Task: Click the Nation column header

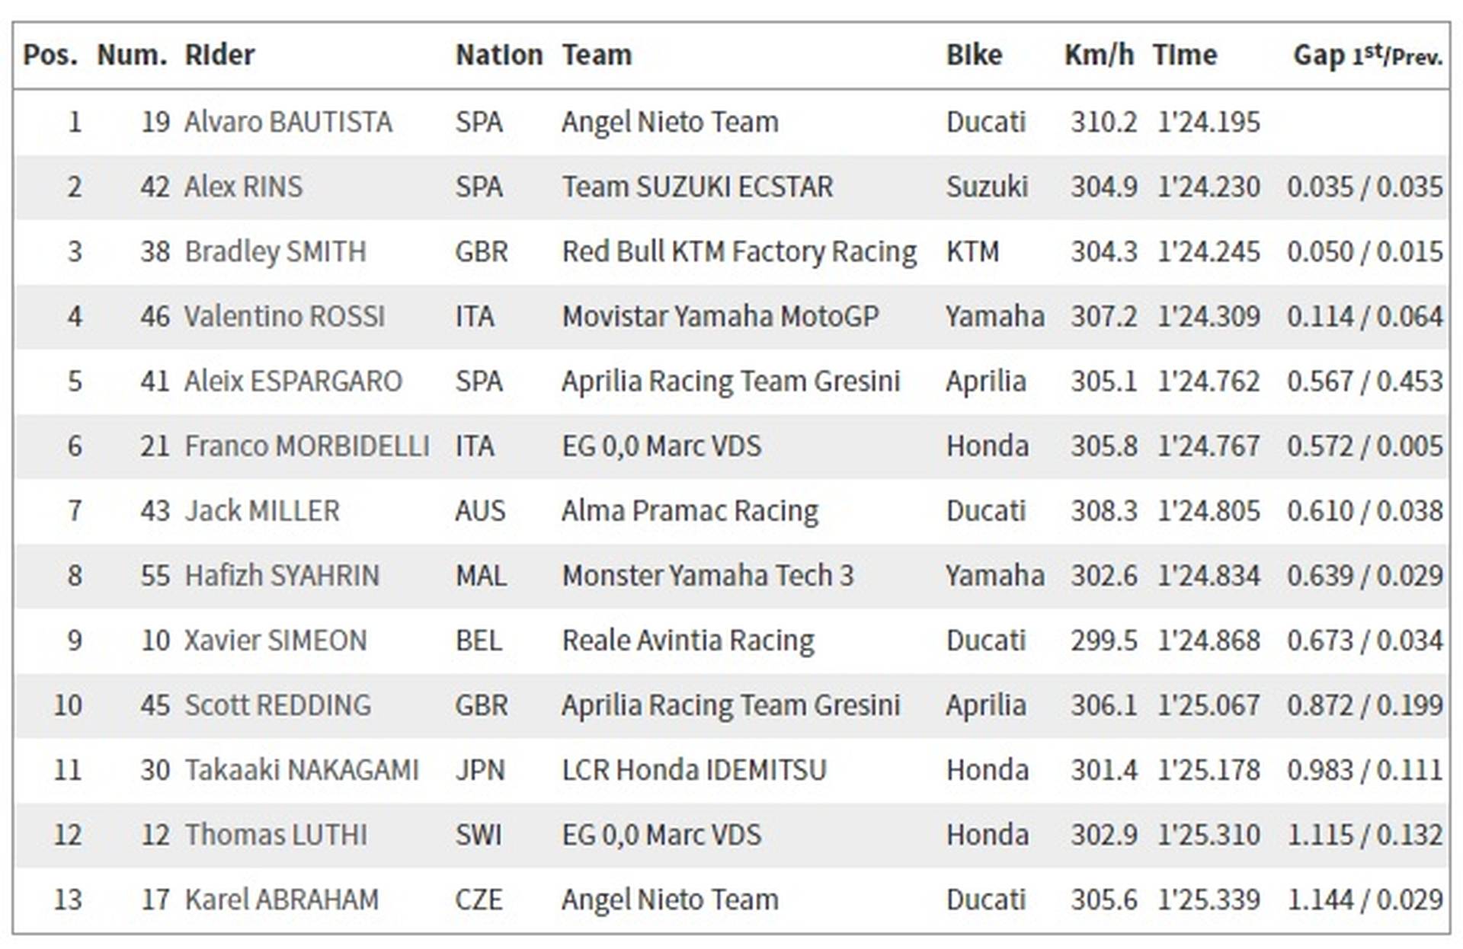Action: pyautogui.click(x=499, y=56)
